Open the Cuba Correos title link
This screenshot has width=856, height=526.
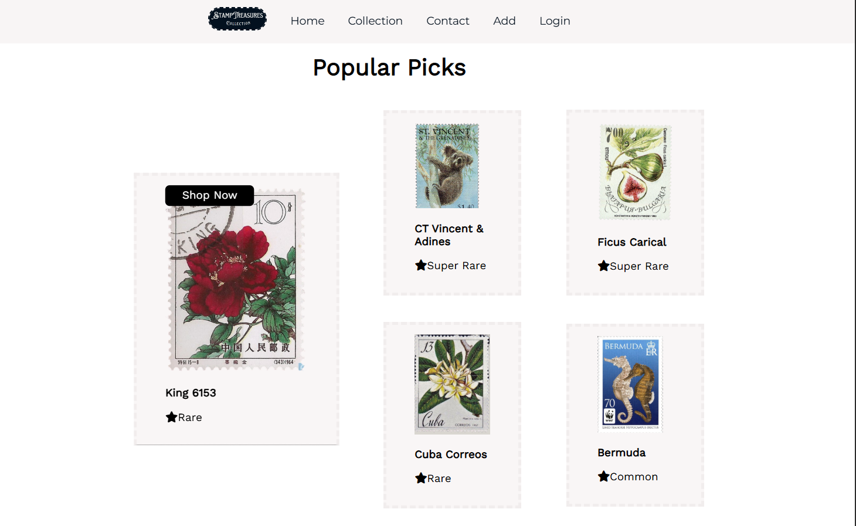[450, 454]
